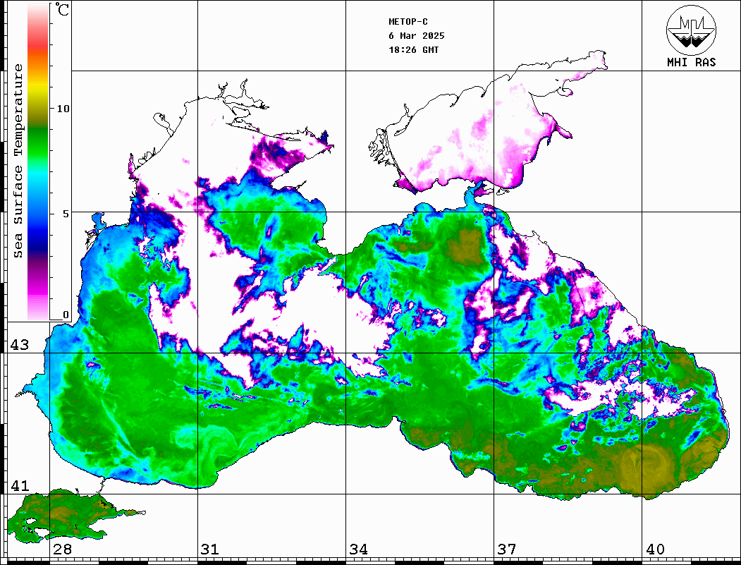Click the longitude label '31'
The height and width of the screenshot is (565, 741).
click(210, 549)
